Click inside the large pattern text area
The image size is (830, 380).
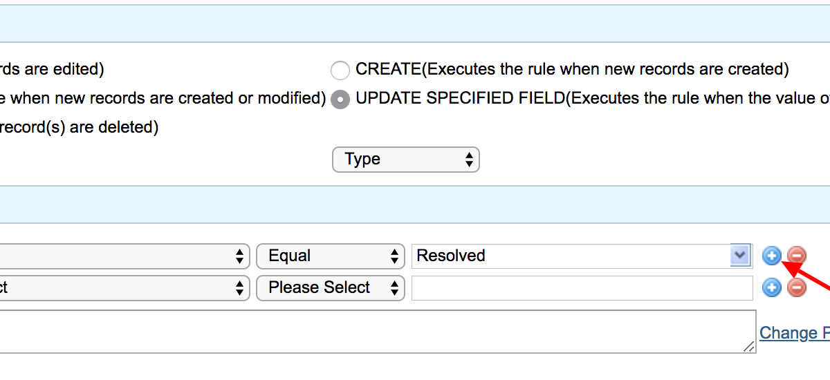click(378, 332)
